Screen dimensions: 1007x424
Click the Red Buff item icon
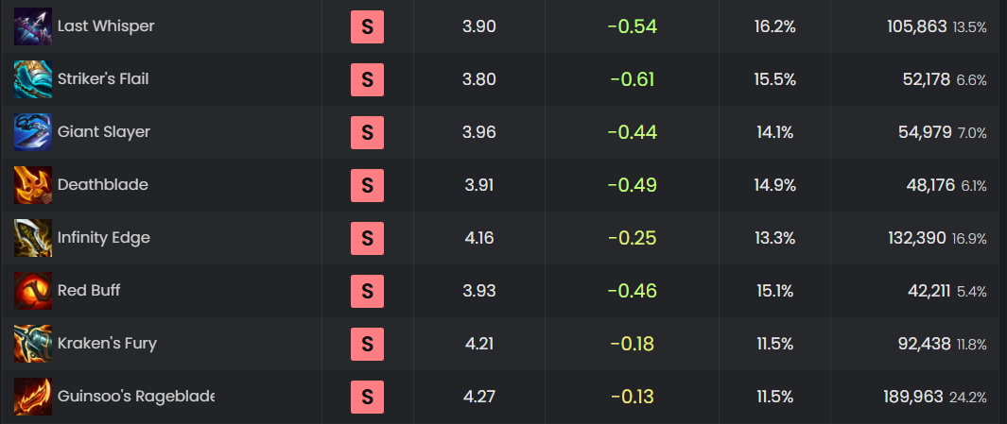click(32, 291)
